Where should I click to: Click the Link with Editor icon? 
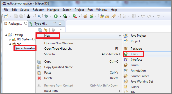point(46,30)
